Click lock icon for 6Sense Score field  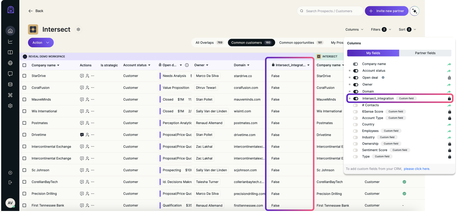click(x=450, y=112)
